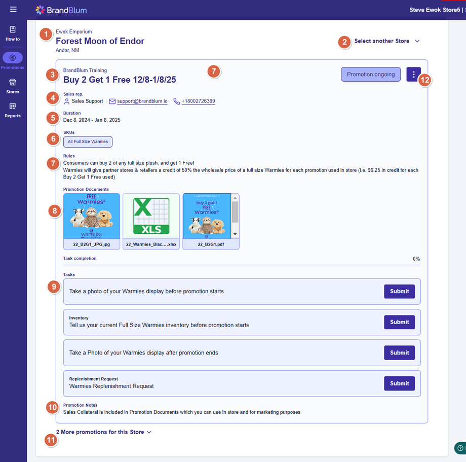Open the three-dot promotion options menu

coord(413,75)
